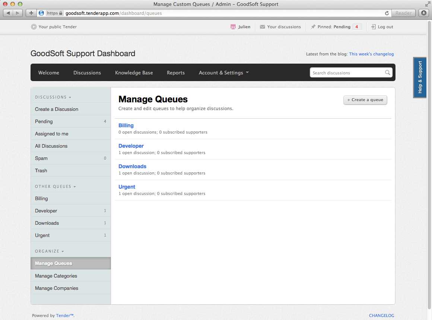The image size is (432, 320).
Task: Switch to the Reports navigation tab
Action: [175, 73]
